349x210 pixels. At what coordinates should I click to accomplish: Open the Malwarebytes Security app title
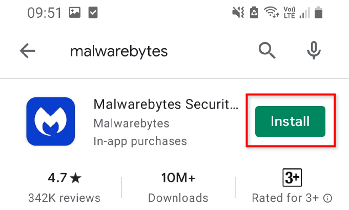(166, 104)
